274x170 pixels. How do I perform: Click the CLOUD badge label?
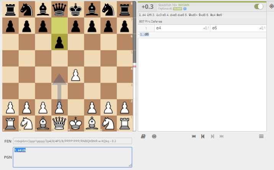(178, 8)
